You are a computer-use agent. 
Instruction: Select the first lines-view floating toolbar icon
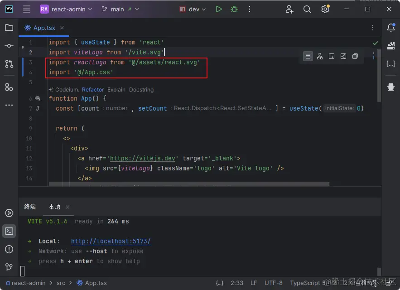pos(308,56)
